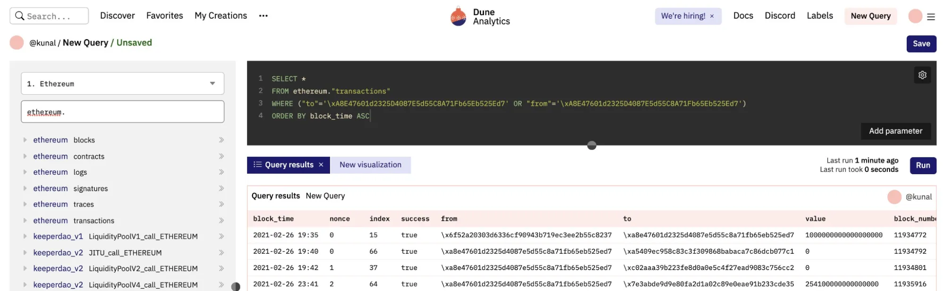Click the table search field containing ethereum.
This screenshot has height=291, width=944.
(x=122, y=112)
